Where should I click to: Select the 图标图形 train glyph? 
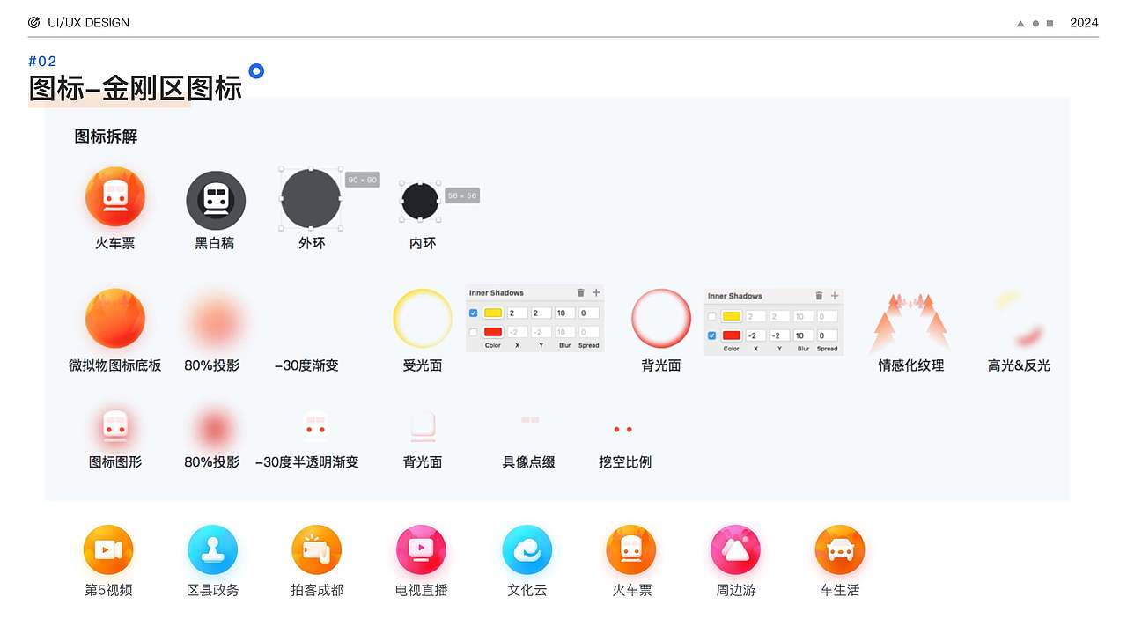pyautogui.click(x=115, y=428)
